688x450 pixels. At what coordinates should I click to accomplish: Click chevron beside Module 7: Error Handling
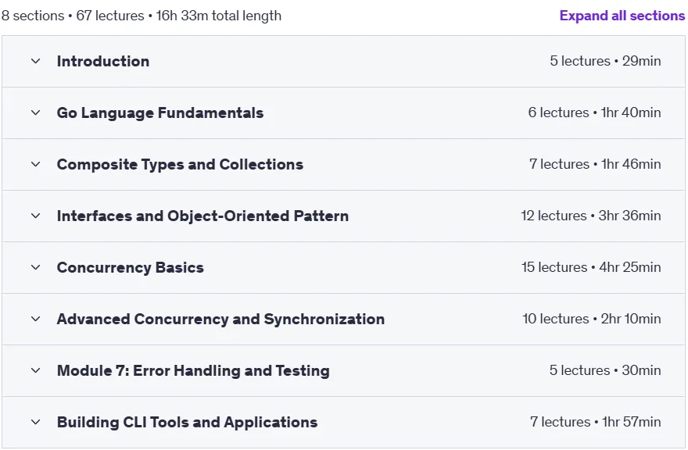pos(35,370)
